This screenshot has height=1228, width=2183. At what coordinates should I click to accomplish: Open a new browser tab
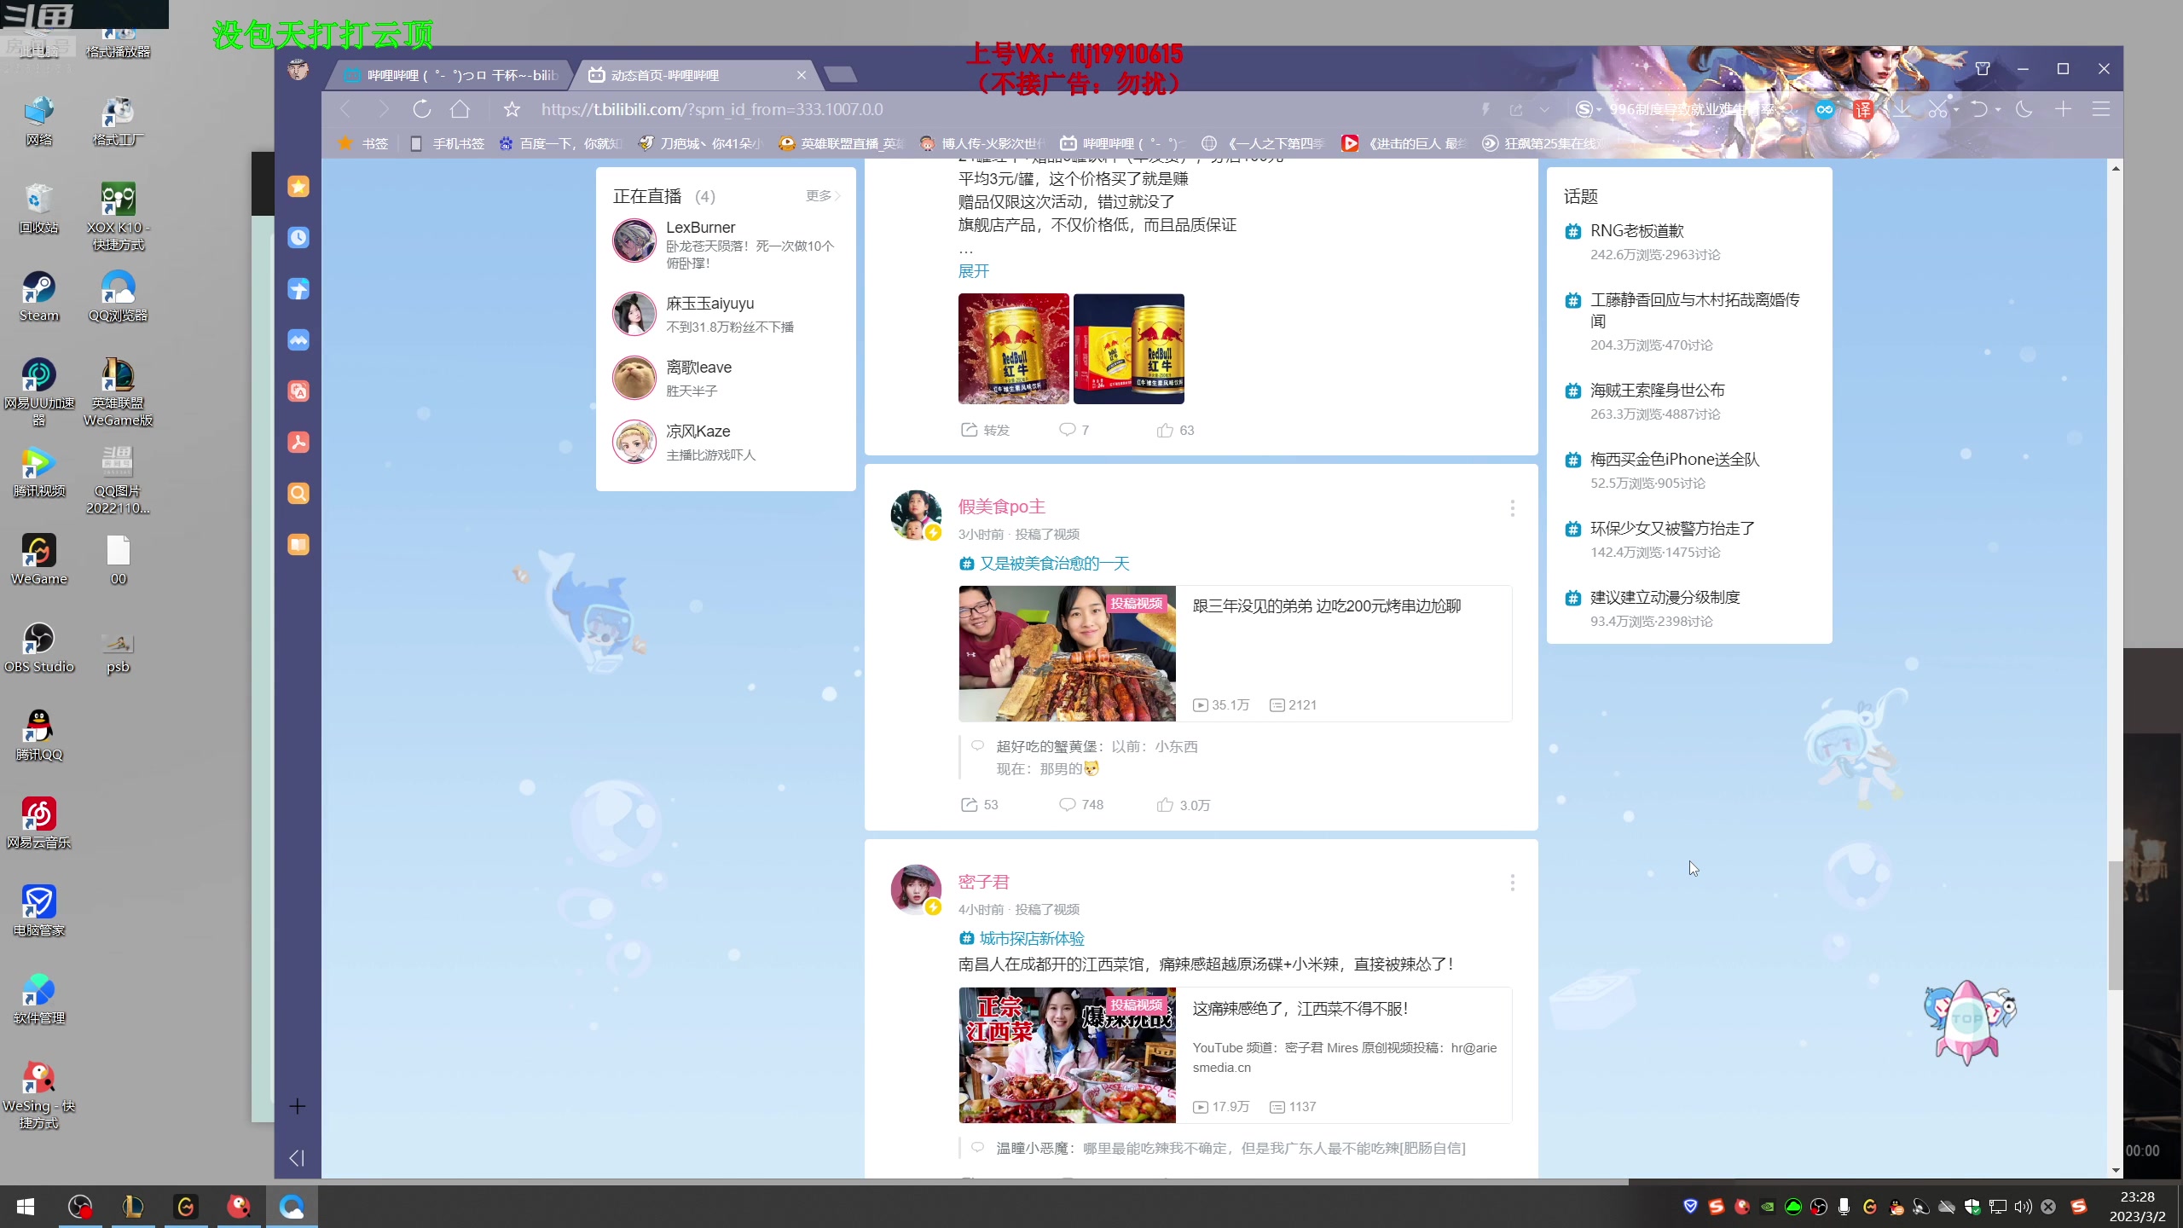(x=841, y=75)
